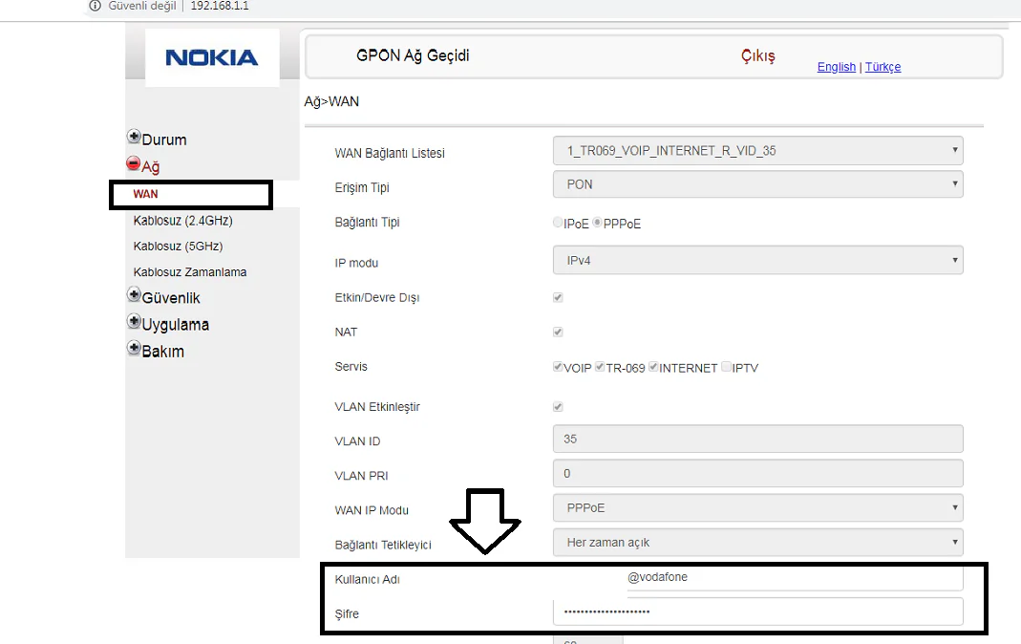Click inside the Şifre password field
Image resolution: width=1021 pixels, height=644 pixels.
pyautogui.click(x=757, y=612)
